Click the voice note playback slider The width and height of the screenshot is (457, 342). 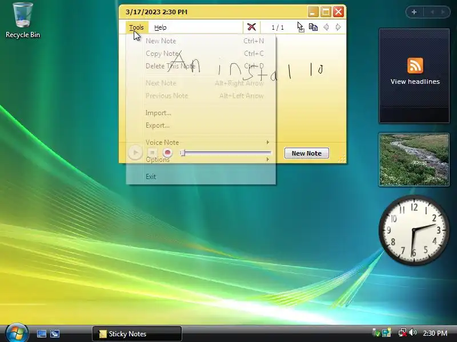[226, 153]
